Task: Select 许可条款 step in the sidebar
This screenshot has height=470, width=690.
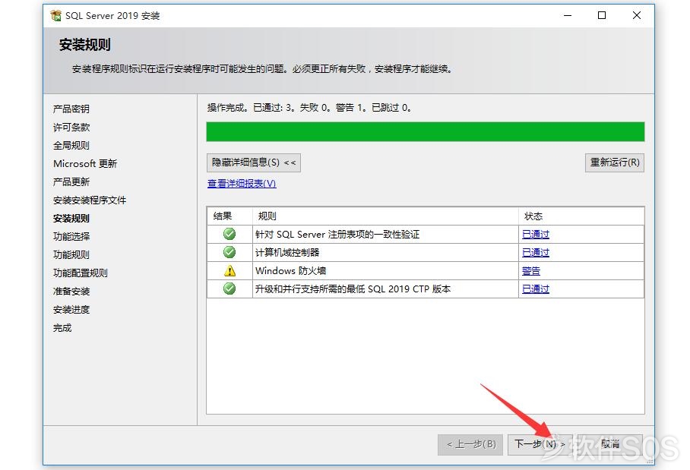Action: [x=71, y=128]
